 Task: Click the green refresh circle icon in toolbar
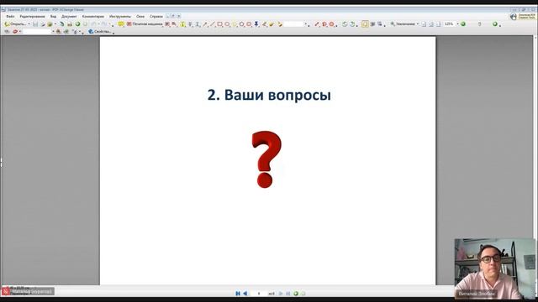[78, 24]
